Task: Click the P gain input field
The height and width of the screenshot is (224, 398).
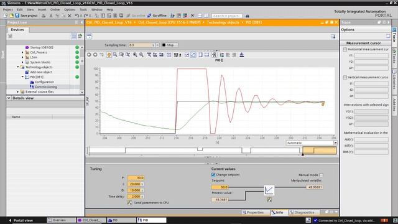Action: (x=136, y=178)
